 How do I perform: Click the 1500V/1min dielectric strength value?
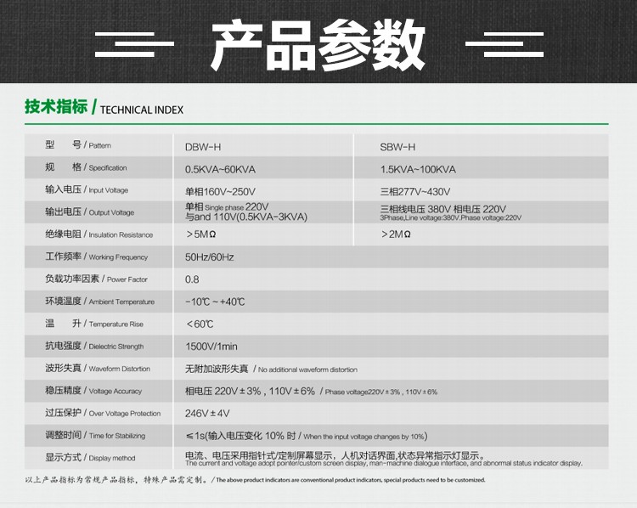click(x=211, y=347)
